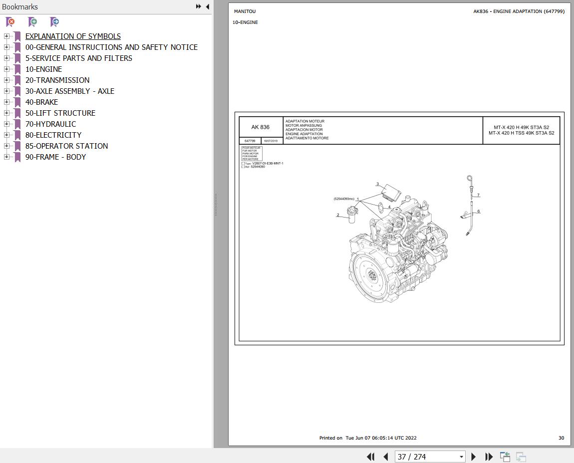The image size is (574, 463).
Task: Click the page number 30 in the footer
Action: pyautogui.click(x=561, y=438)
